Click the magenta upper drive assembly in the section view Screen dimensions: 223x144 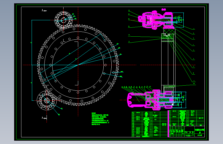[156, 20]
